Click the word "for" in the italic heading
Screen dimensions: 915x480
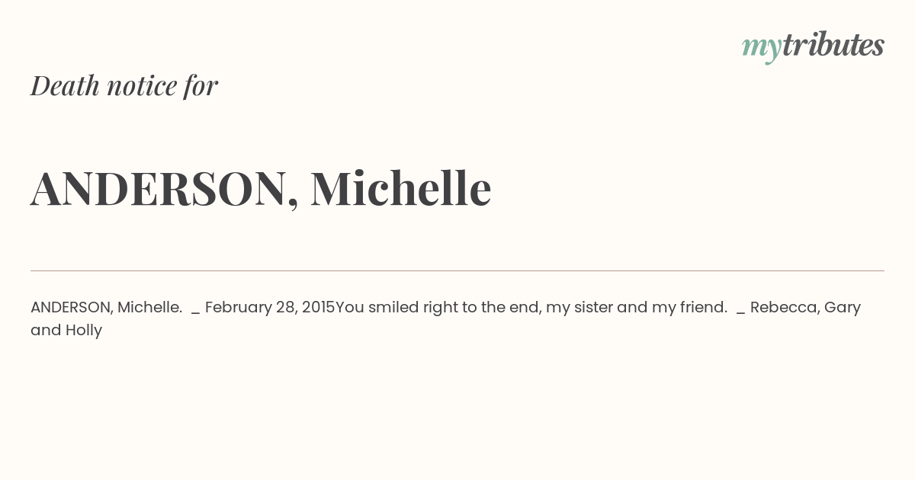click(201, 85)
